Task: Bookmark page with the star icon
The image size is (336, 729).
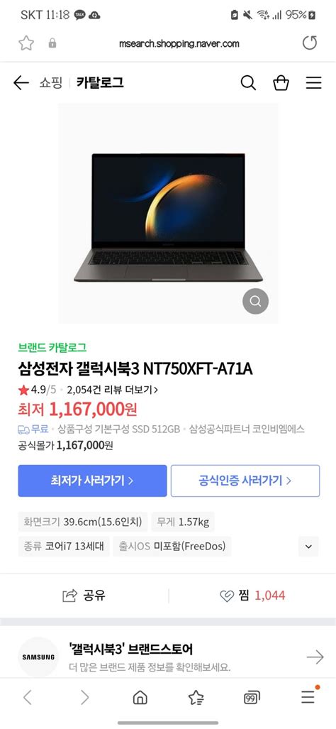Action: click(x=26, y=43)
